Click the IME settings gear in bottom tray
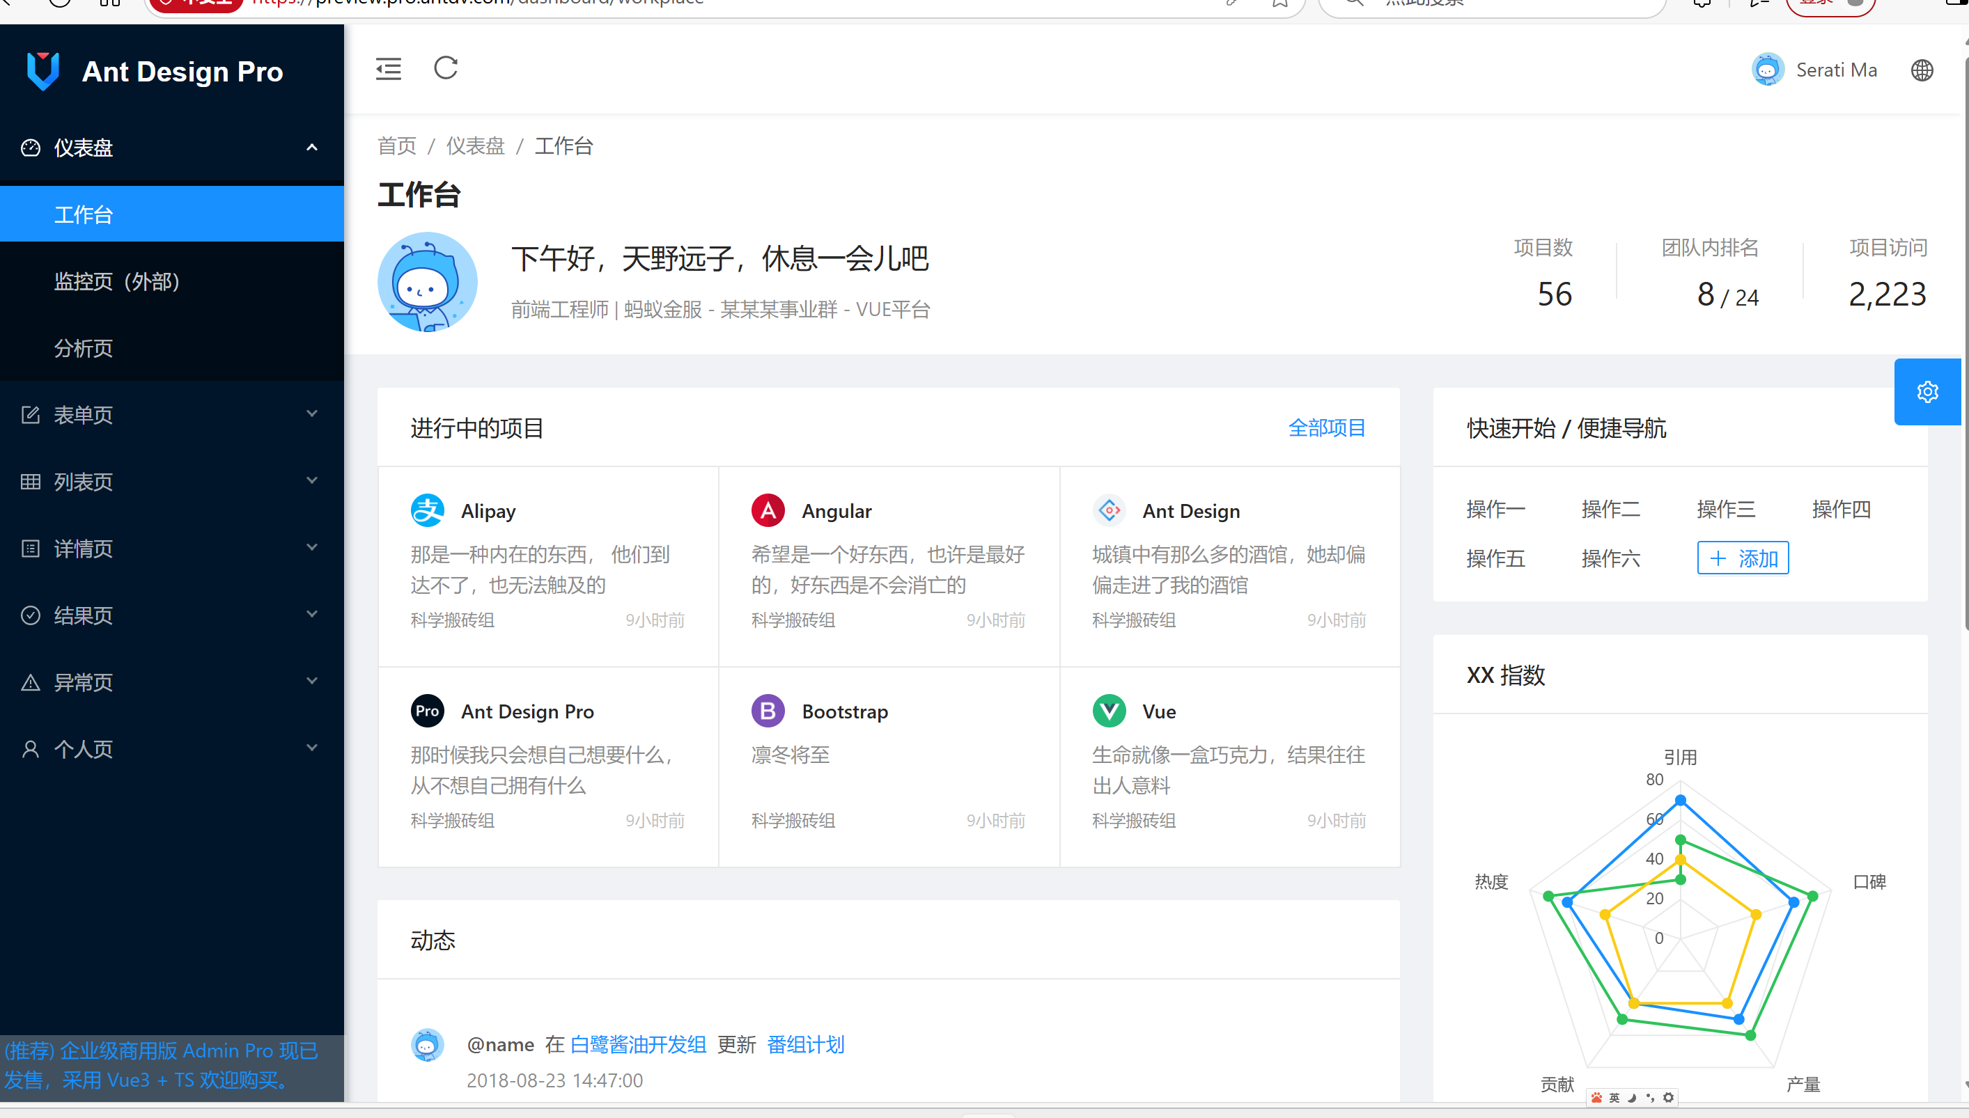This screenshot has height=1118, width=1969. pos(1668,1097)
